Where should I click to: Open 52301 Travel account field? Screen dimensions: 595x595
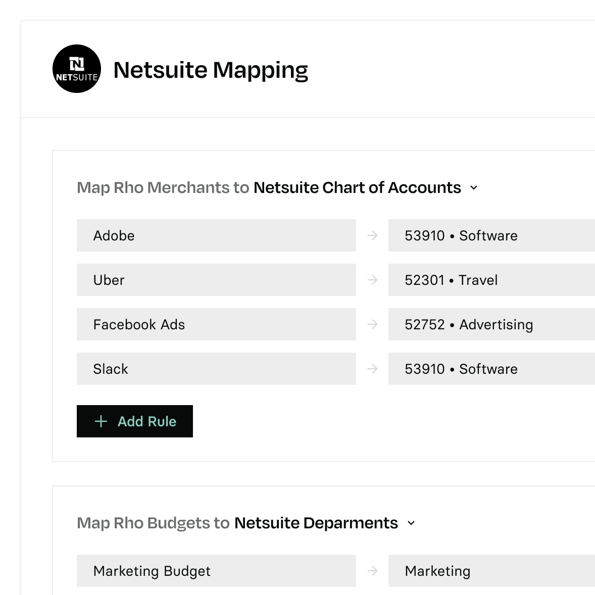click(491, 280)
